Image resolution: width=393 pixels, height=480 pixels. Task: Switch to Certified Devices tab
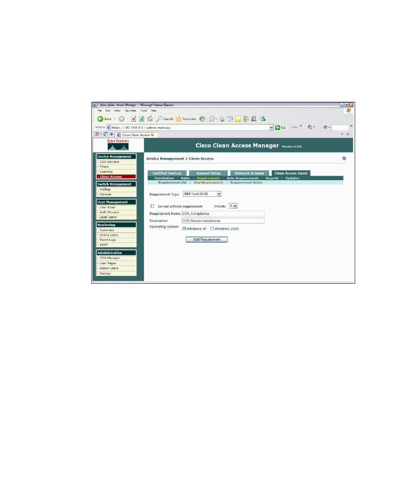(167, 173)
